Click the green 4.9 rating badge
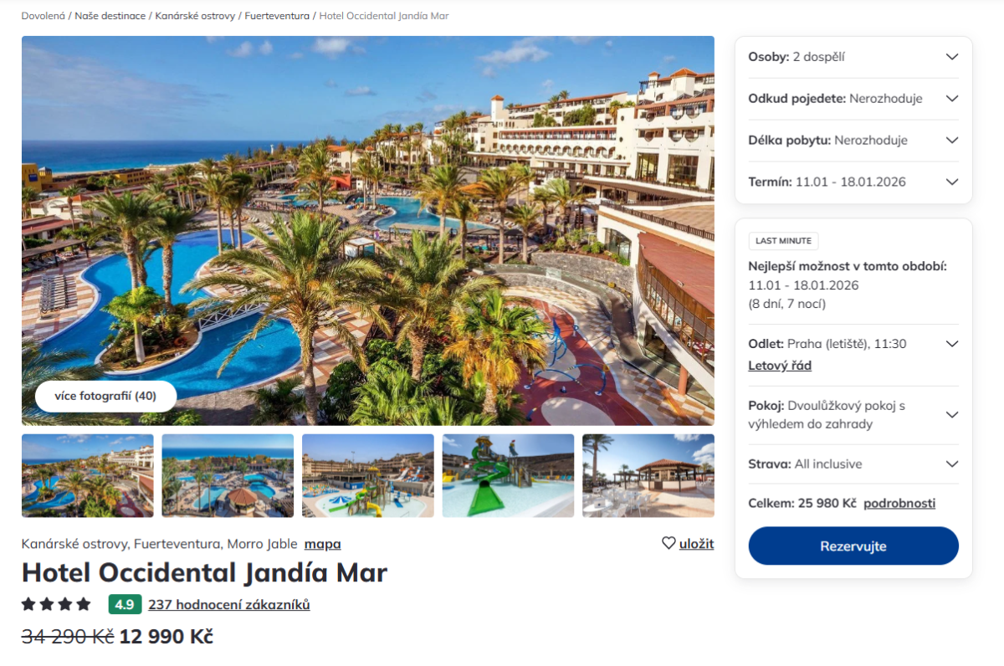This screenshot has width=1004, height=666. [124, 604]
